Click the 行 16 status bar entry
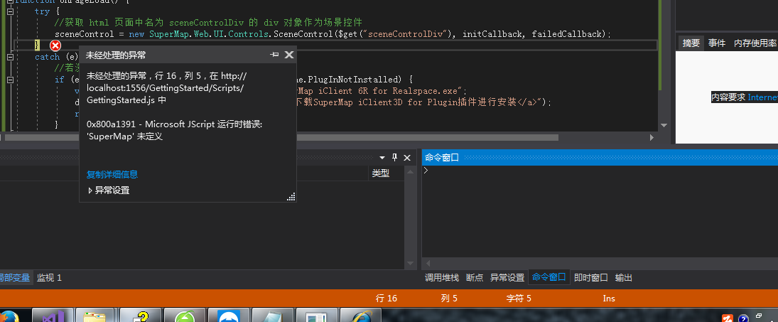 point(387,298)
